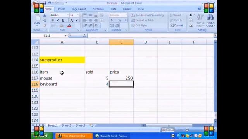Switch to the Page Layout tab

point(79,9)
